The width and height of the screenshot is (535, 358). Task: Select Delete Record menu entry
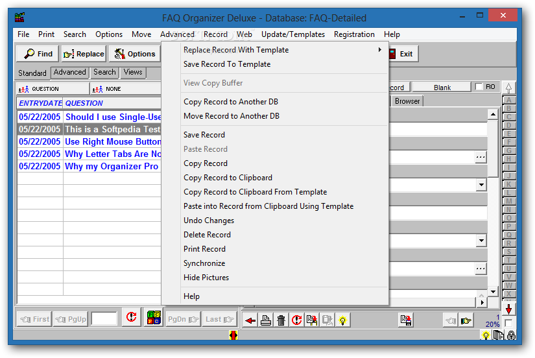point(207,235)
